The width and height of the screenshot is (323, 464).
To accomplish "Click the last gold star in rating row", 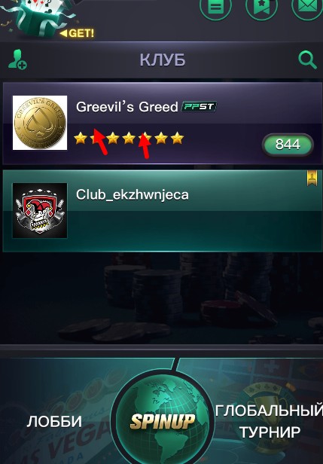I will [177, 138].
